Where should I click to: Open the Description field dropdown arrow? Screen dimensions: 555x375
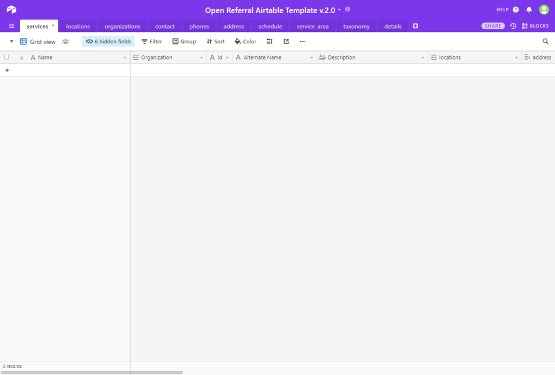[423, 57]
